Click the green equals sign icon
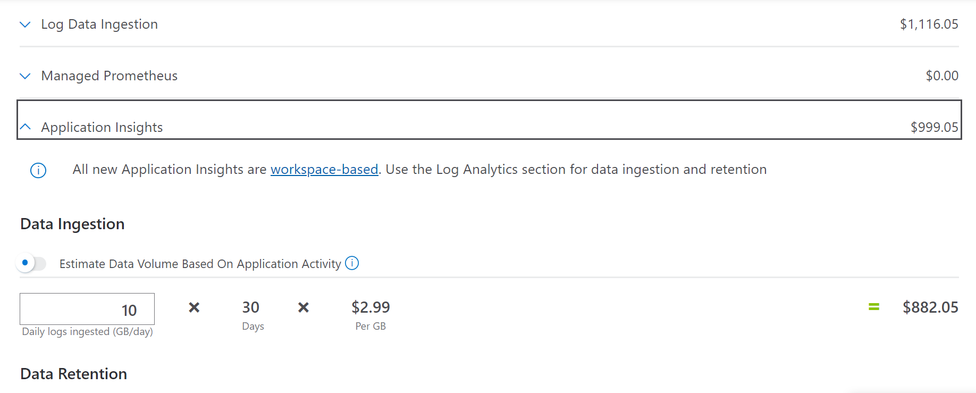The width and height of the screenshot is (976, 393). coord(874,307)
